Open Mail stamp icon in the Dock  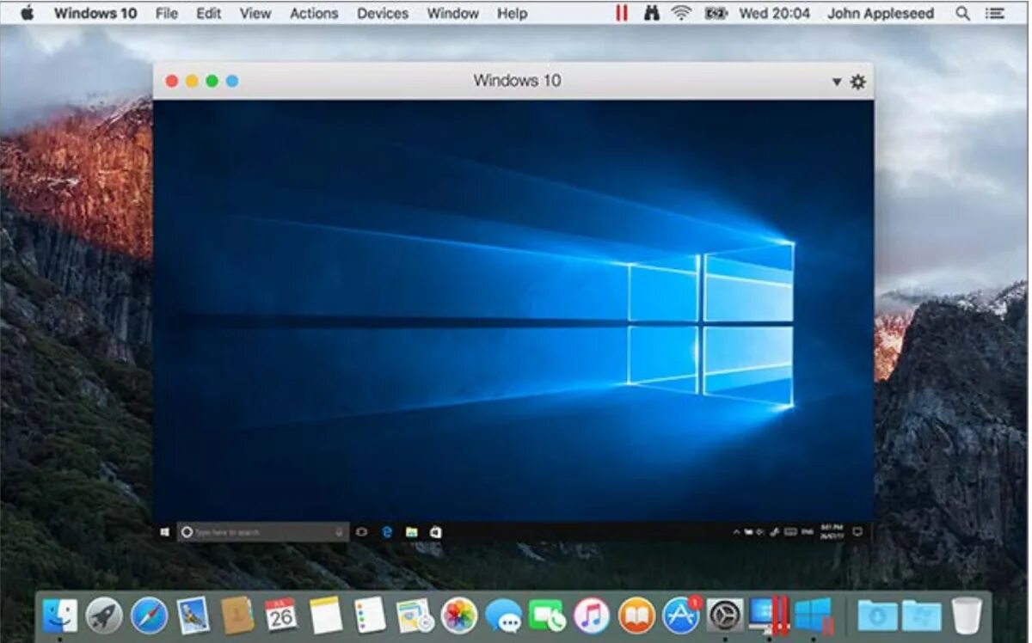click(193, 615)
